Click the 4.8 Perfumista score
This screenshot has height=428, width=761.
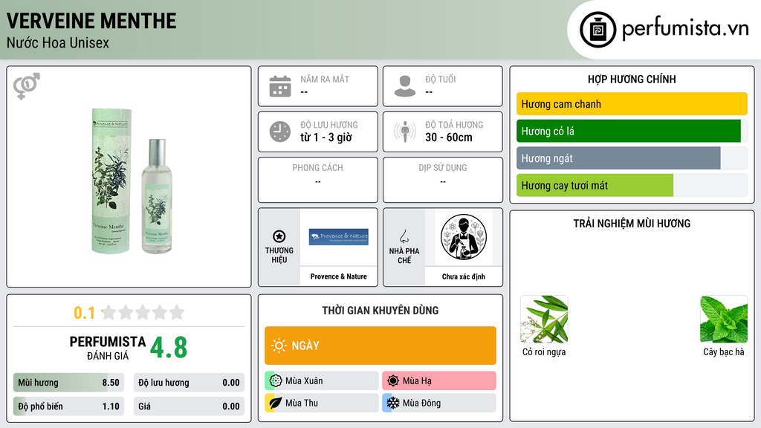click(x=169, y=348)
